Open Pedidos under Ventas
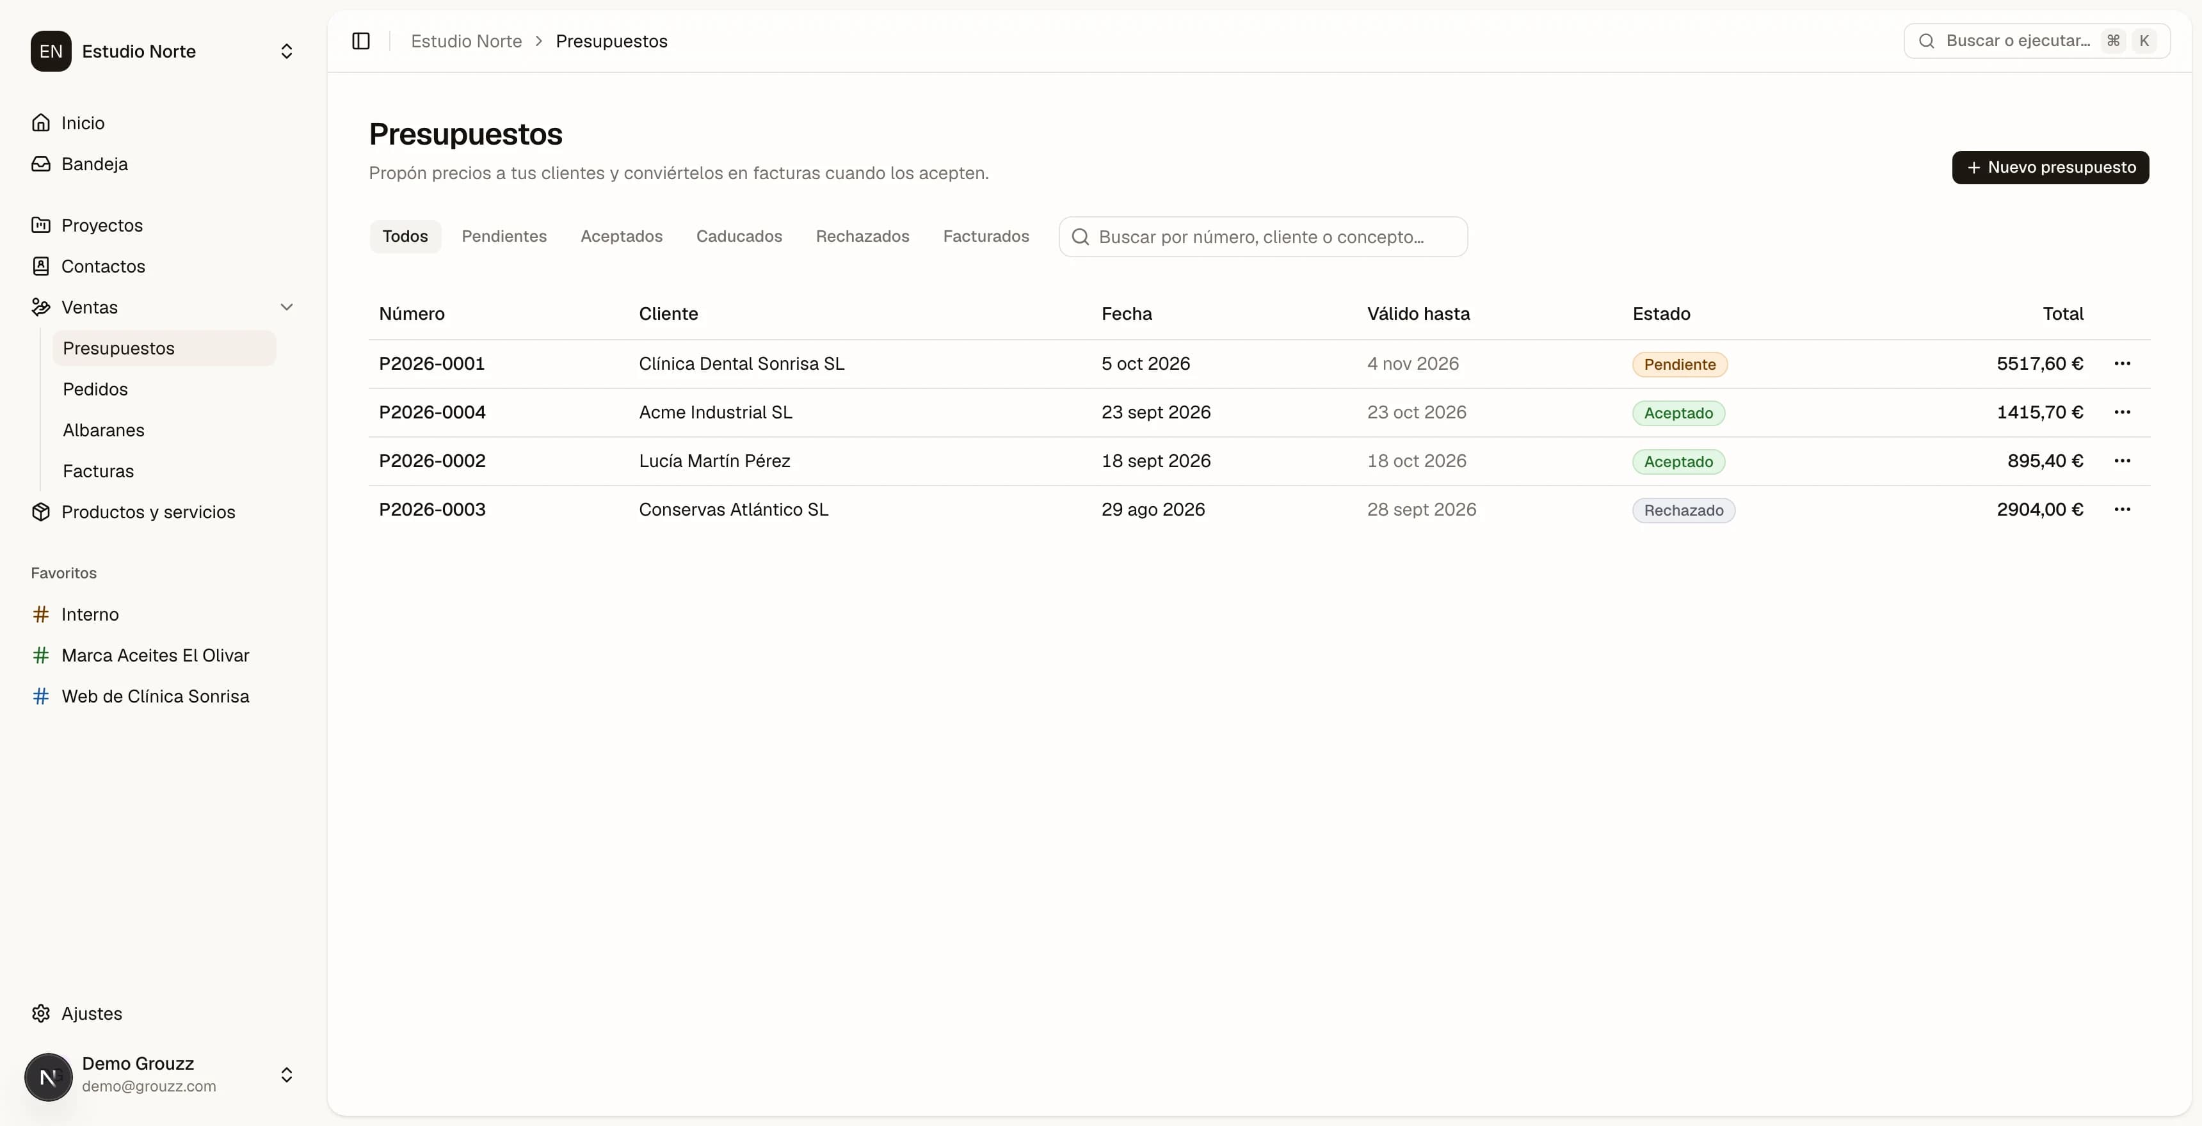The height and width of the screenshot is (1126, 2202). tap(164, 390)
